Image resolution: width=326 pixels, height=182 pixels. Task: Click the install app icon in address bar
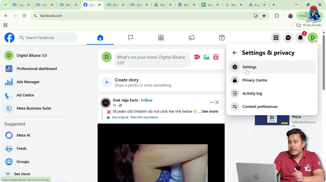pos(256,16)
